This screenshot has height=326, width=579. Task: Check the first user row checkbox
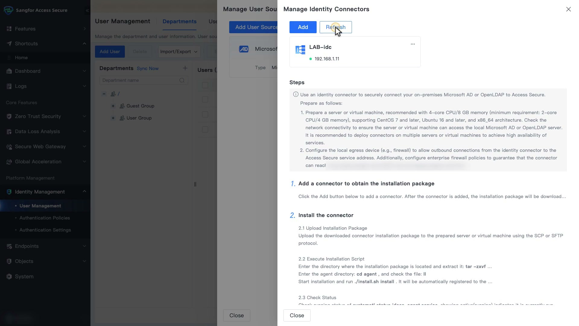click(205, 99)
